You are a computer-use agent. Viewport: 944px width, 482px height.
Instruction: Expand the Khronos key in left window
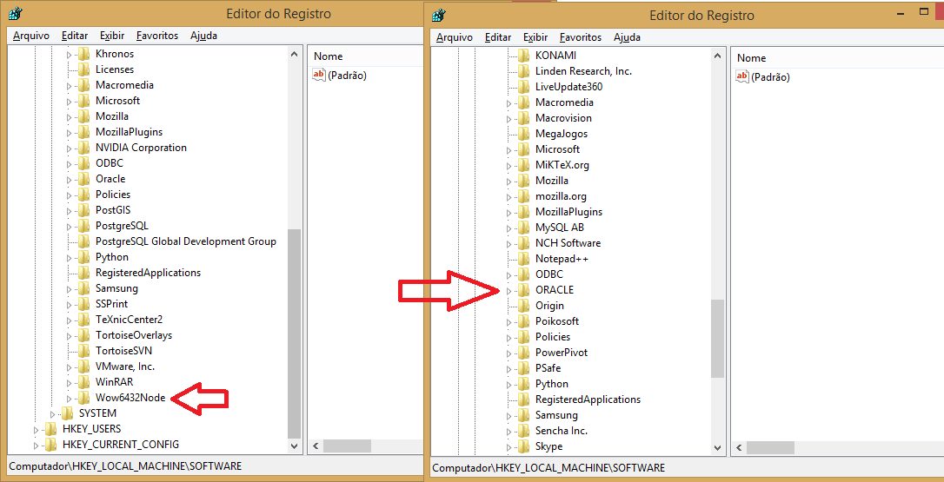[69, 54]
